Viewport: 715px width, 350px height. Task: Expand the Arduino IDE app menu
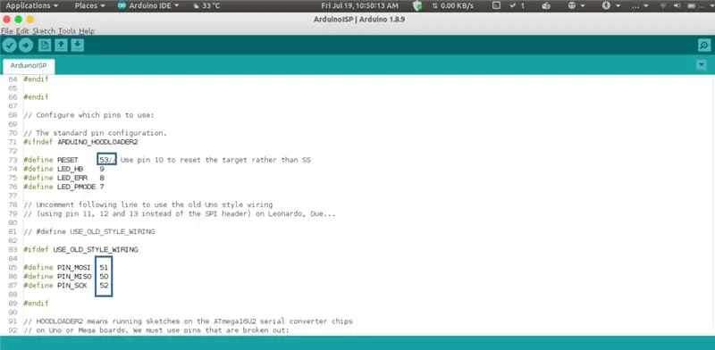(148, 6)
